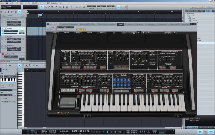Click the Save As button in PolyM header
Screen dimensions: 215x135
(134, 33)
